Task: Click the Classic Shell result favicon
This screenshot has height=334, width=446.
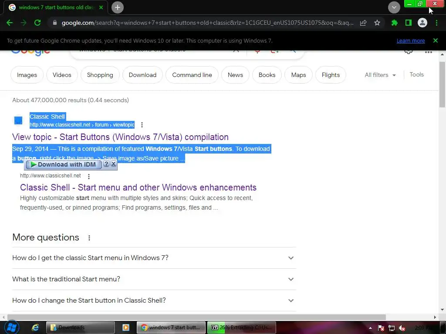Action: (x=18, y=120)
